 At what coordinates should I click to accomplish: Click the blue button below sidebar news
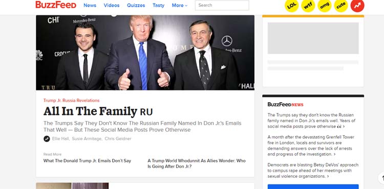pos(313,186)
